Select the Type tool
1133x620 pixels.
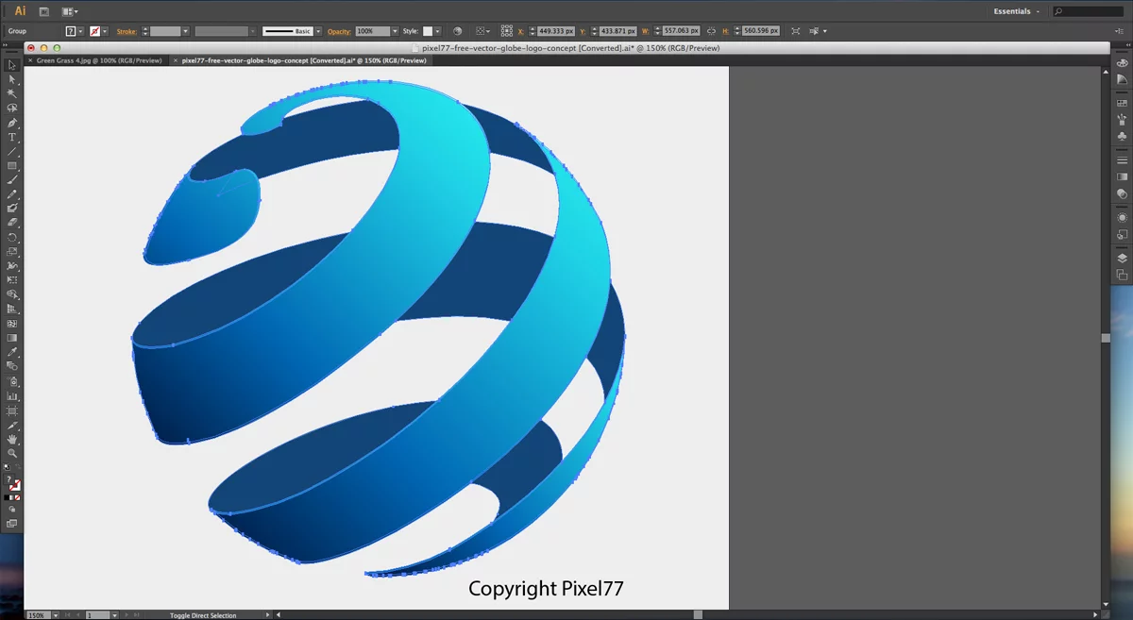(x=12, y=138)
